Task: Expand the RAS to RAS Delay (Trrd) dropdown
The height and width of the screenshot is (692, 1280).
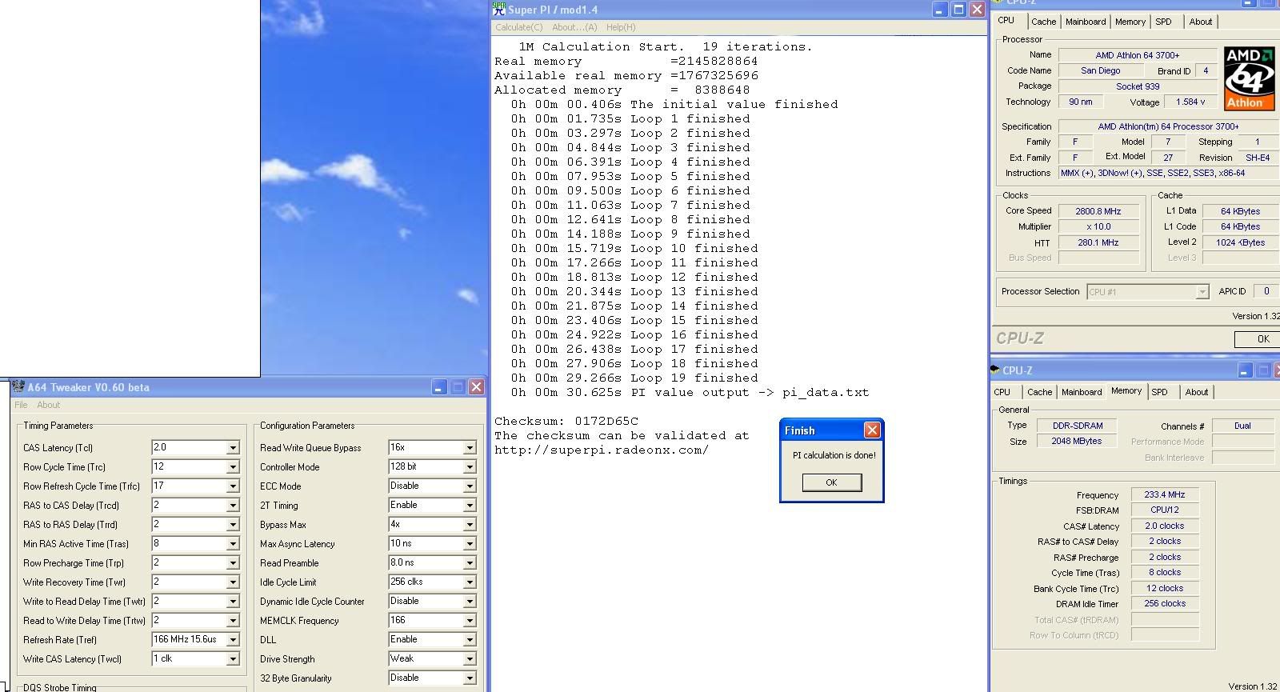Action: coord(233,525)
